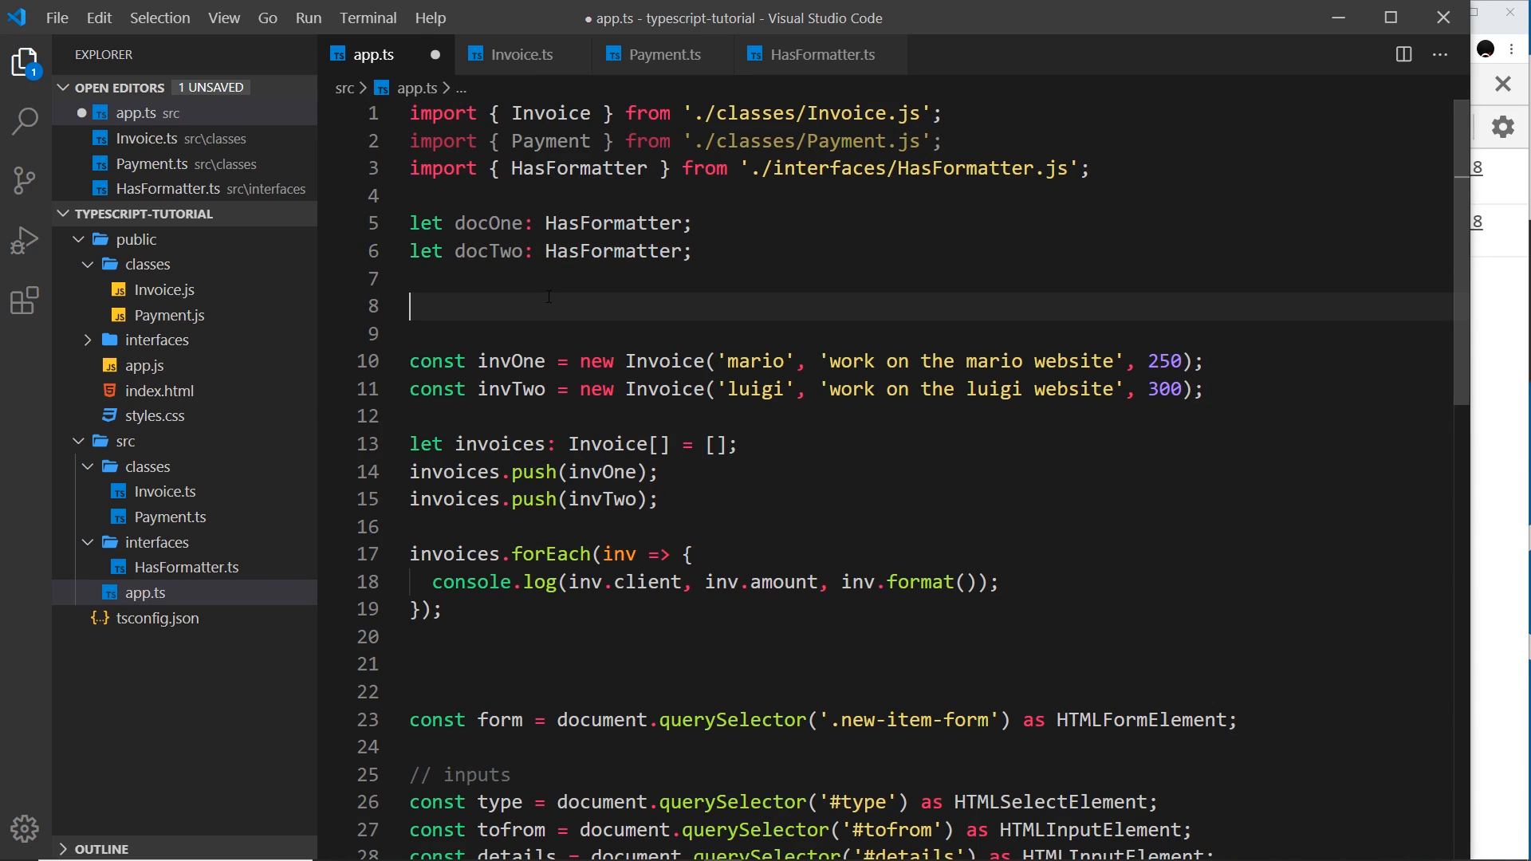Image resolution: width=1531 pixels, height=861 pixels.
Task: Click the editor vertical scrollbar thumb
Action: point(1462,252)
